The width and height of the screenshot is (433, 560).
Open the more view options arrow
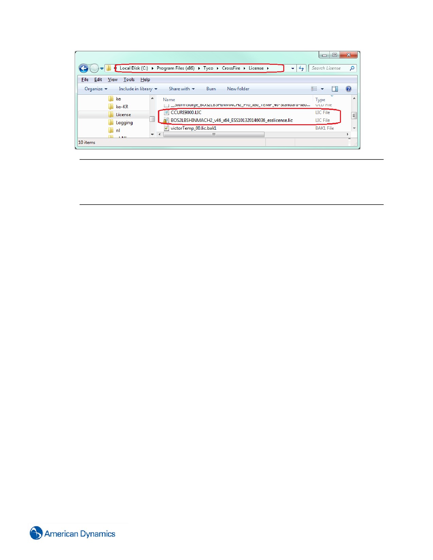tap(322, 89)
